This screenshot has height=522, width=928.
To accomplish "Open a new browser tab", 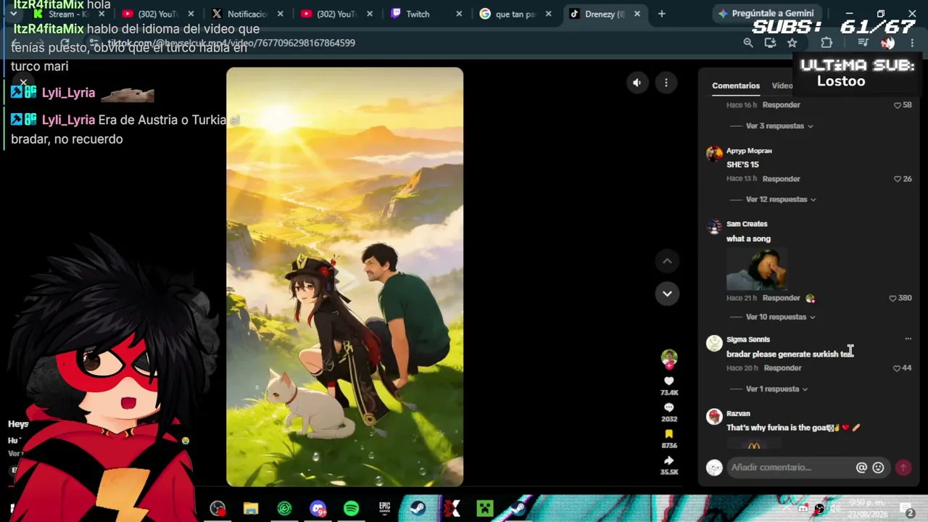I will 661,14.
